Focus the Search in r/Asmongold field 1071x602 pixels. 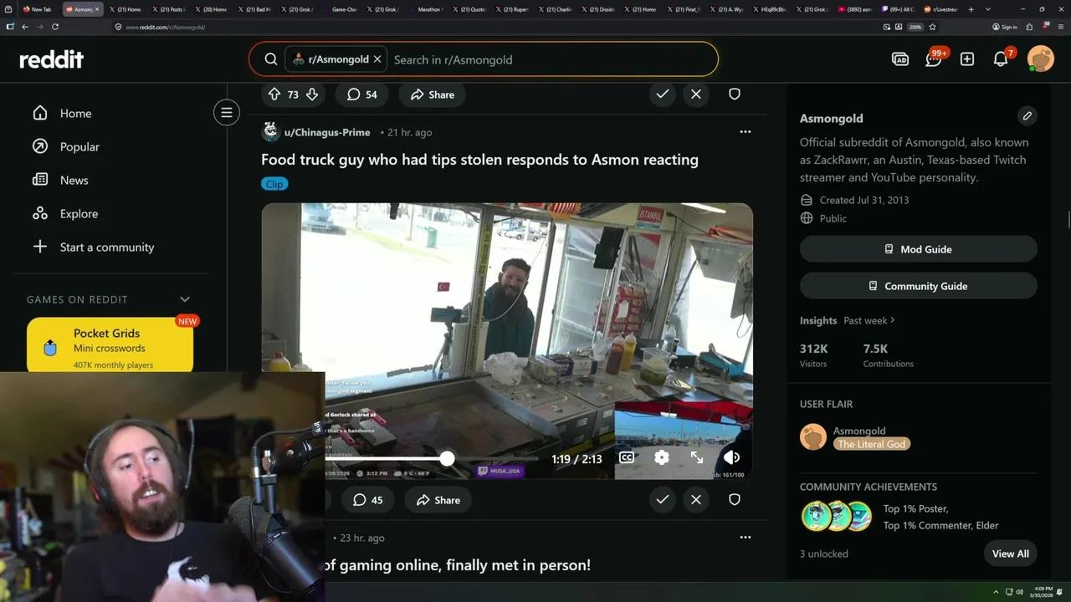click(x=552, y=59)
